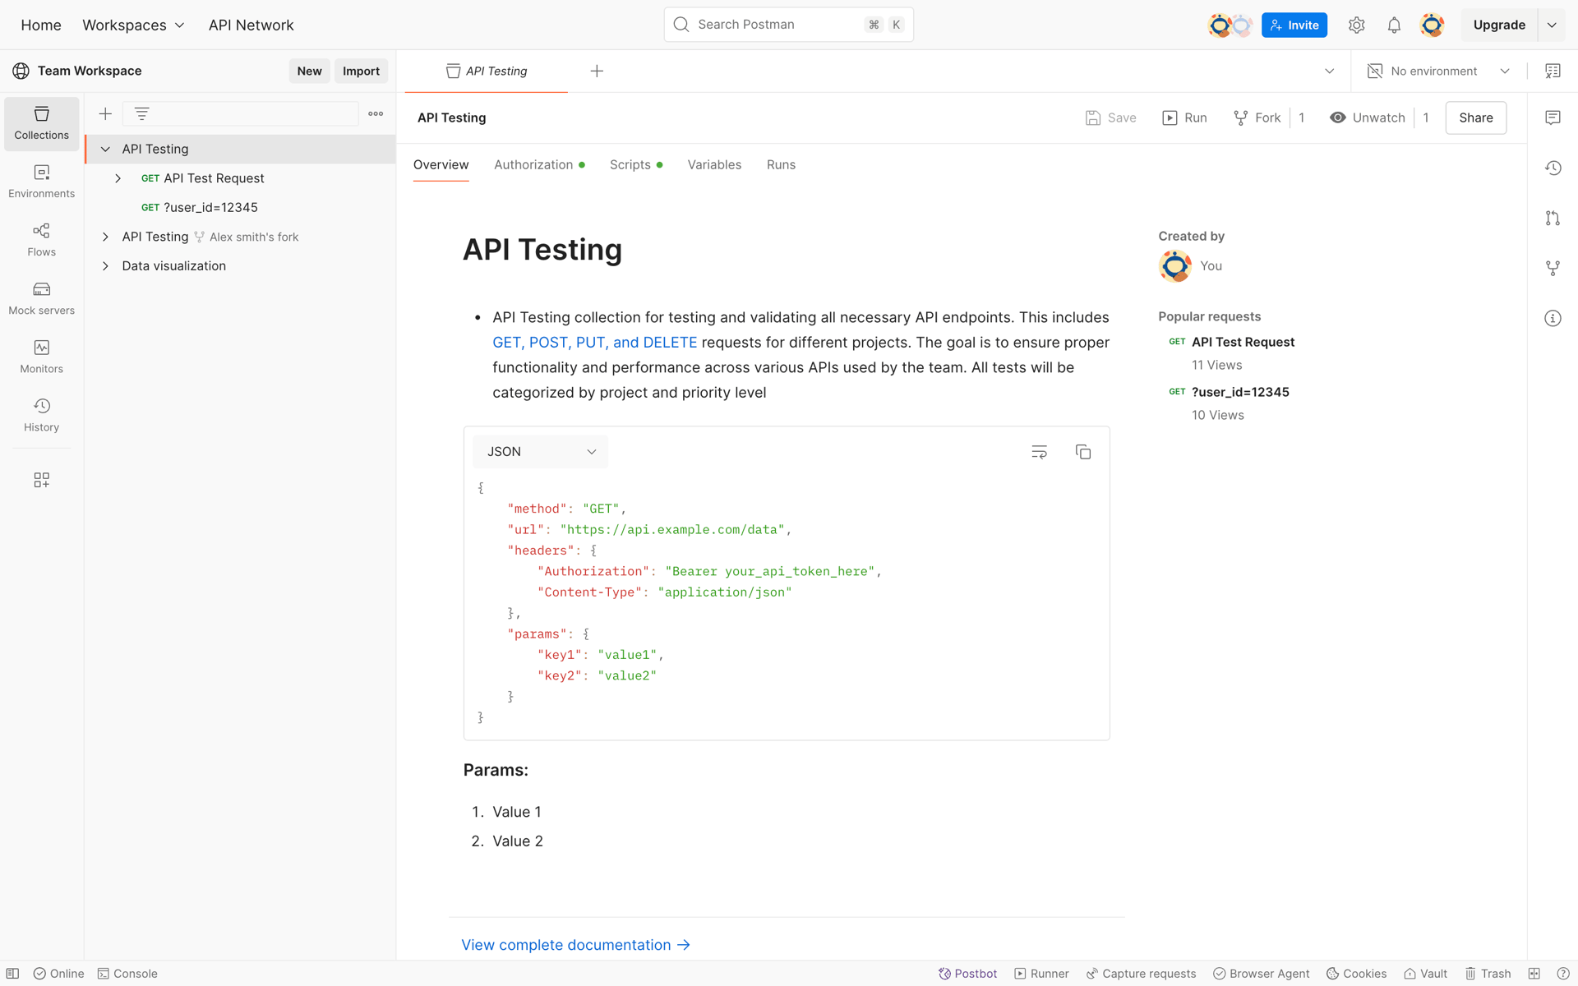Click the Search Postman field
This screenshot has width=1578, height=986.
coord(788,25)
